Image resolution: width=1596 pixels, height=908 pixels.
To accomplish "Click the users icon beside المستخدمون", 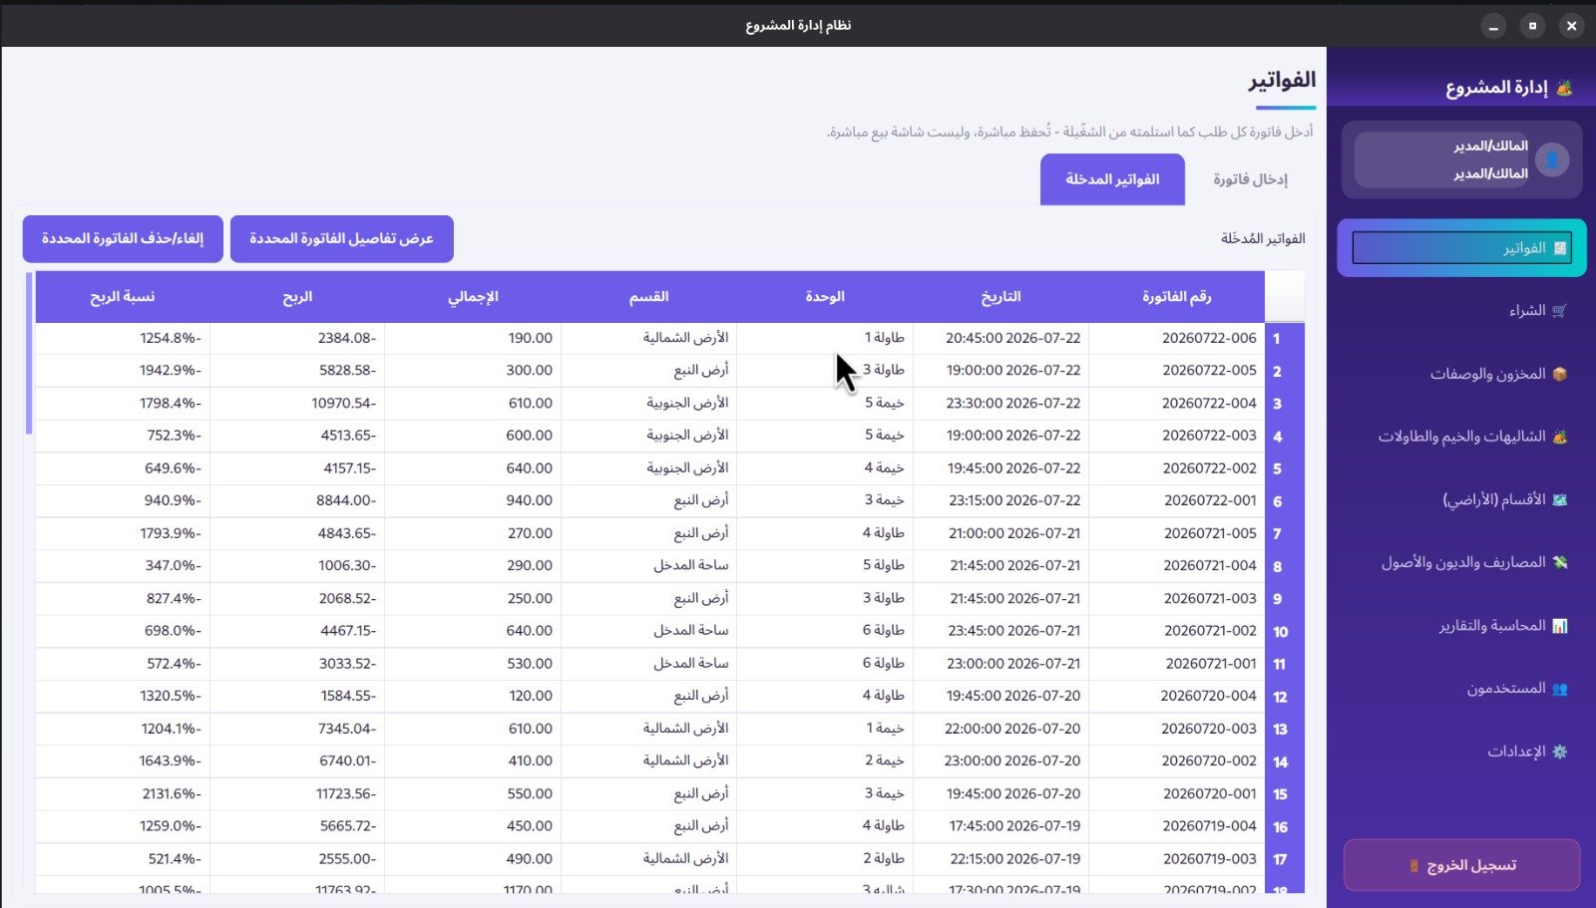I will click(x=1560, y=689).
